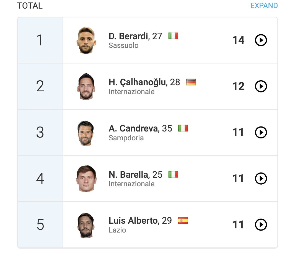This screenshot has width=290, height=258.
Task: Click Italian flag beside N. Barella
Action: pyautogui.click(x=173, y=174)
